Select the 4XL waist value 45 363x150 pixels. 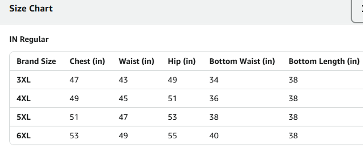(123, 98)
